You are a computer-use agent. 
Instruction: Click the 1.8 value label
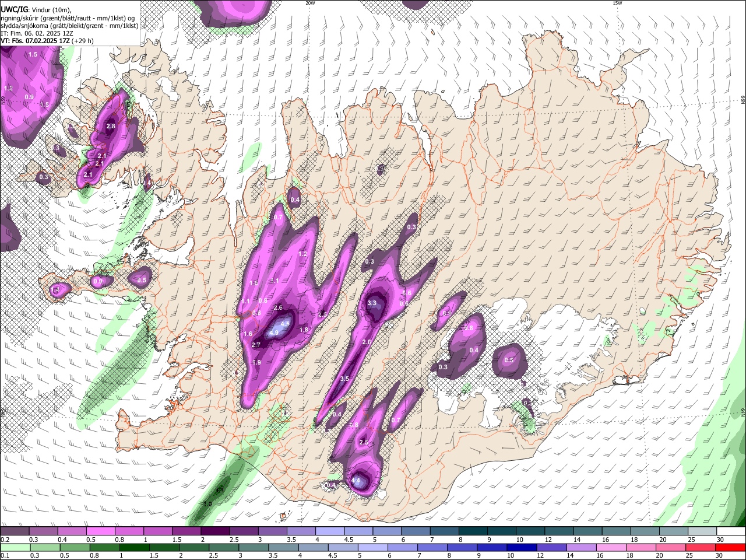(304, 330)
